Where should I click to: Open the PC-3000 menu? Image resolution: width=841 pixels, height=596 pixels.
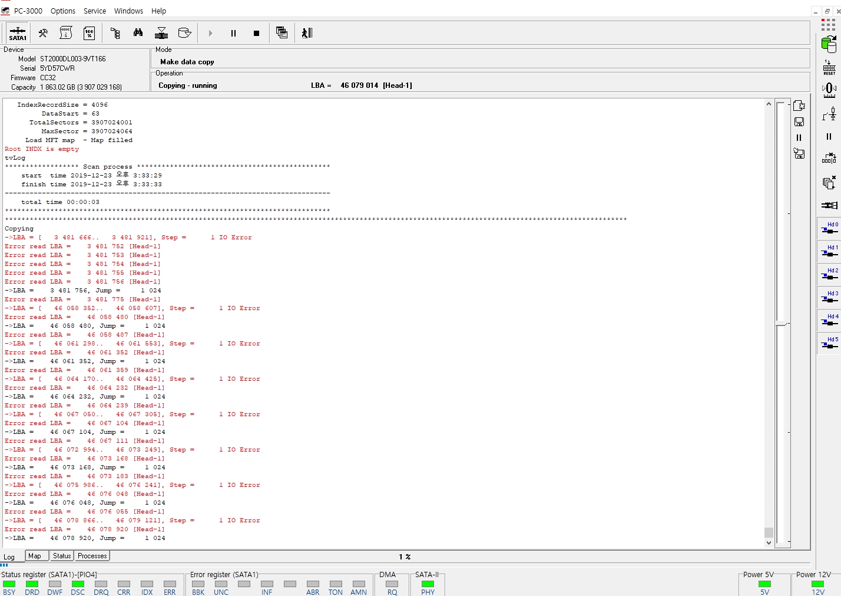(28, 11)
